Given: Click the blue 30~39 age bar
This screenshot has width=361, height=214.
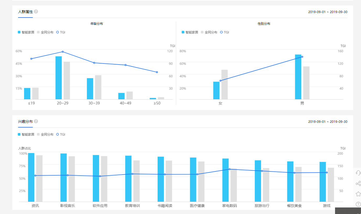Looking at the screenshot, I should [90, 89].
